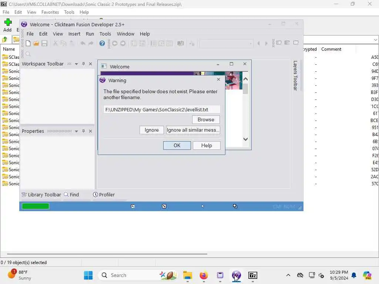Open the weather widget showing 88°F
This screenshot has height=284, width=379.
pos(19,275)
